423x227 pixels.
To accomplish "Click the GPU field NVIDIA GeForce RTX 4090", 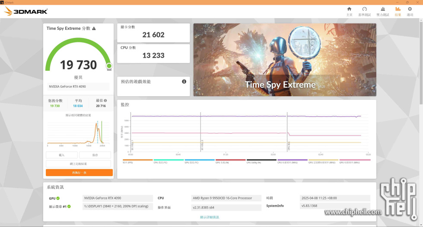I will (118, 198).
